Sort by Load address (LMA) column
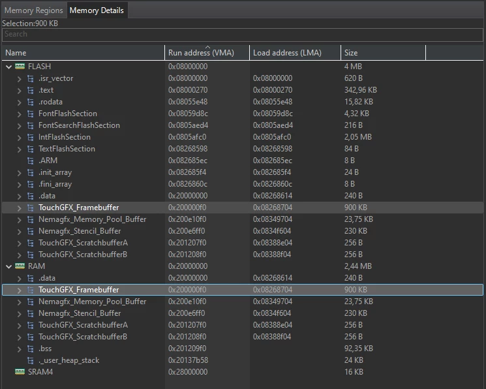Image resolution: width=486 pixels, height=389 pixels. point(295,53)
